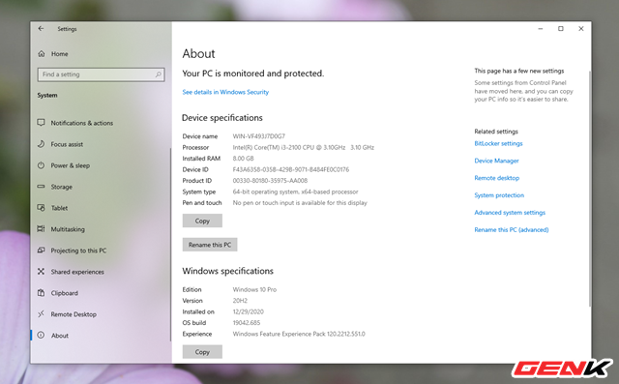Select the Multitasking icon
Viewport: 619px width, 384px height.
coord(41,229)
